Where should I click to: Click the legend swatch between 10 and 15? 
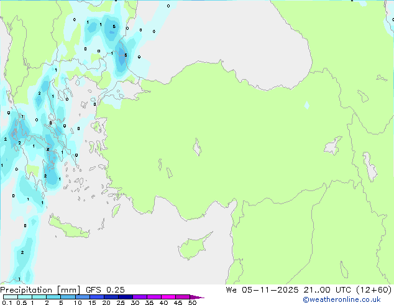(82, 297)
